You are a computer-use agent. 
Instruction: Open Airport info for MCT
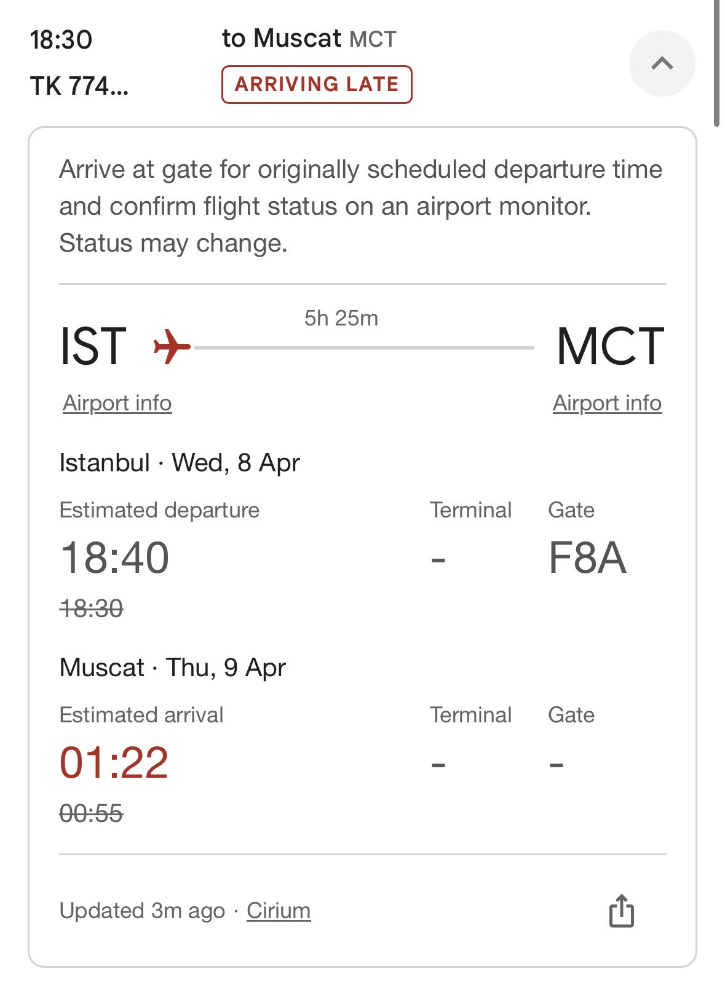[607, 403]
